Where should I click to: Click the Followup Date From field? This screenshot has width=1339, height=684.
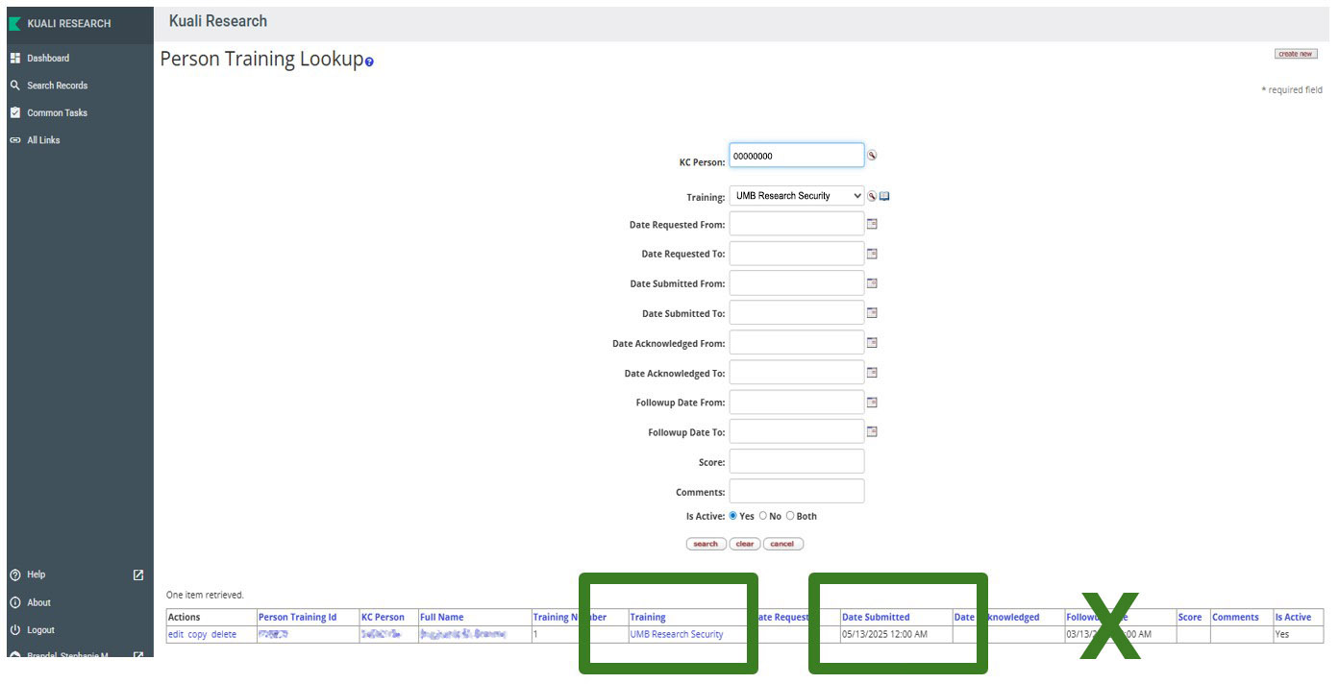tap(796, 403)
